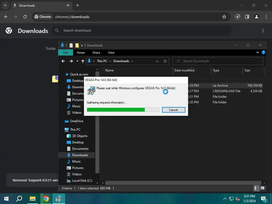
Task: Open the Windows Start menu
Action: click(x=6, y=199)
